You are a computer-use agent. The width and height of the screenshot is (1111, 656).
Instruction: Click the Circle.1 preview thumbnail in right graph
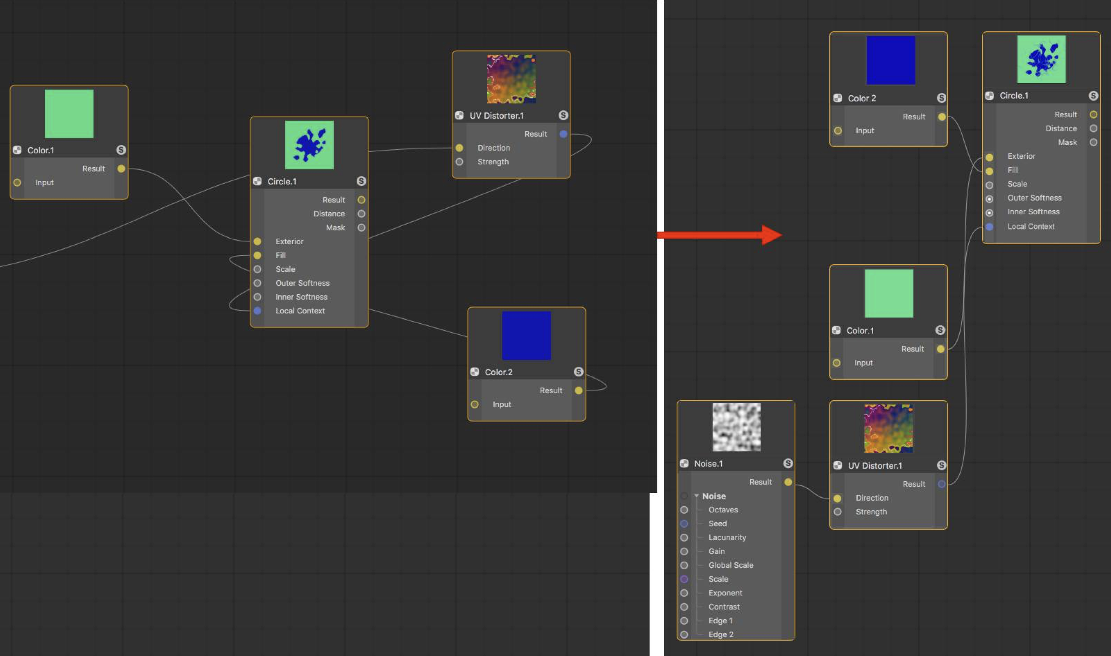pyautogui.click(x=1042, y=59)
